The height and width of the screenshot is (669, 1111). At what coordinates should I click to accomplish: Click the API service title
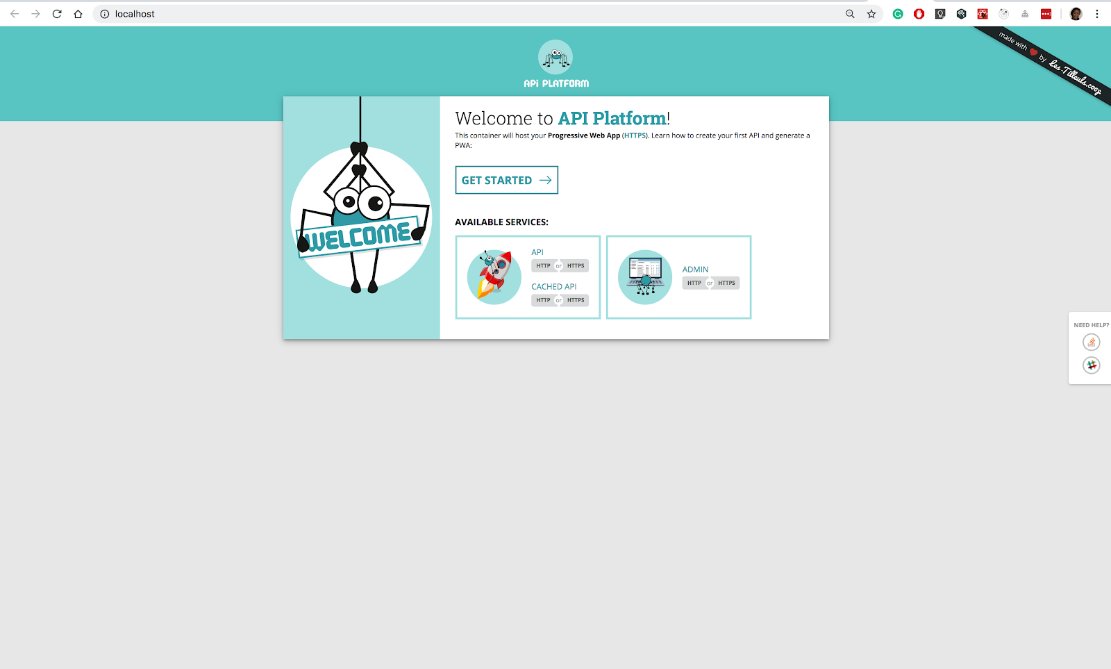[537, 252]
